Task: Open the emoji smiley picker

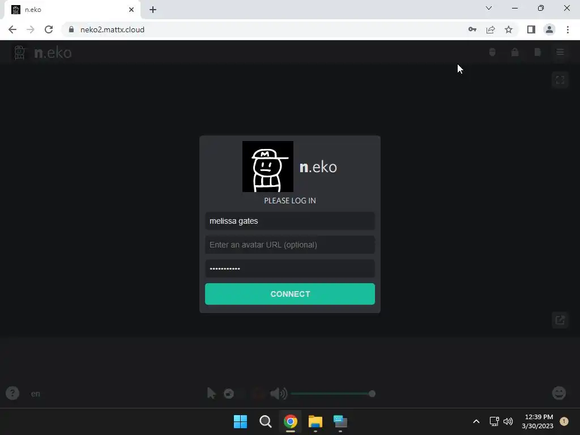Action: coord(559,393)
